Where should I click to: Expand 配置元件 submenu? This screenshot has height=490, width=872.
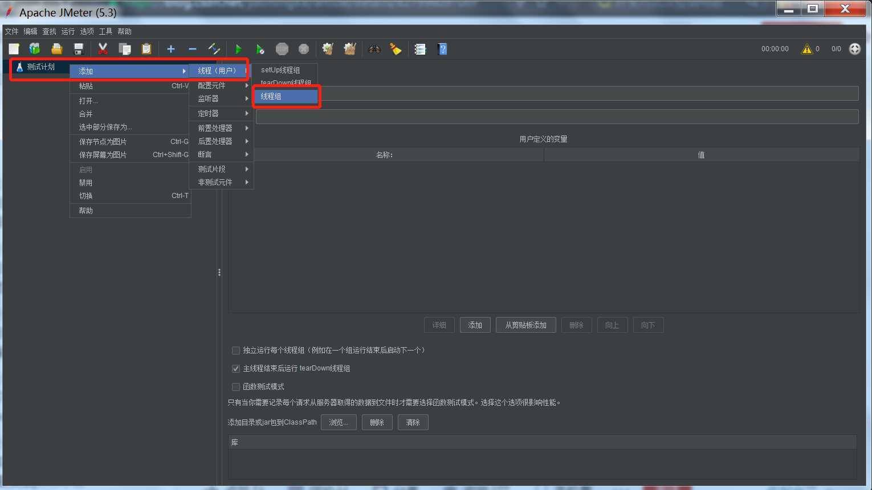point(222,85)
